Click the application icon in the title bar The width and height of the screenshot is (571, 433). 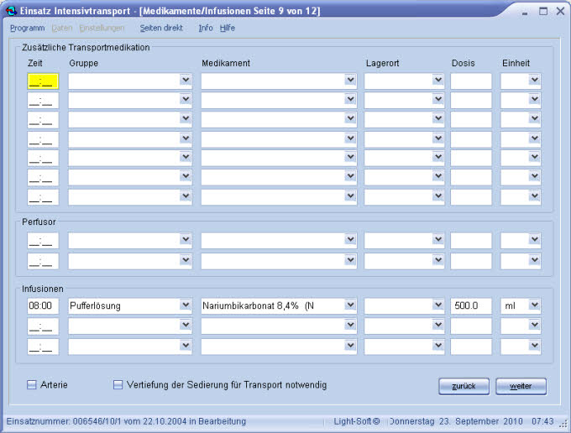coord(11,11)
